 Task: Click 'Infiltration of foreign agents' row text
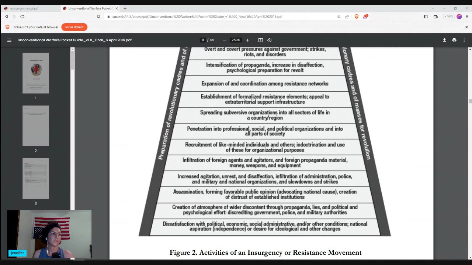pyautogui.click(x=265, y=163)
